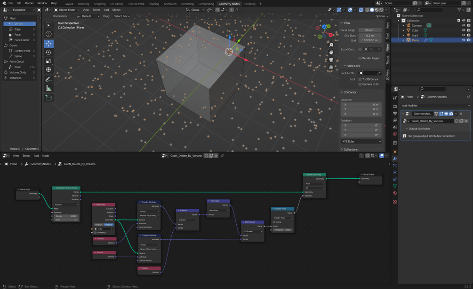Screen dimensions: 473x289
Task: Enable the Render Region checkbox
Action: pos(360,58)
